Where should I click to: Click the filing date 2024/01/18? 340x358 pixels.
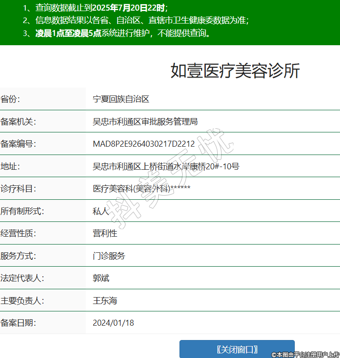113,323
